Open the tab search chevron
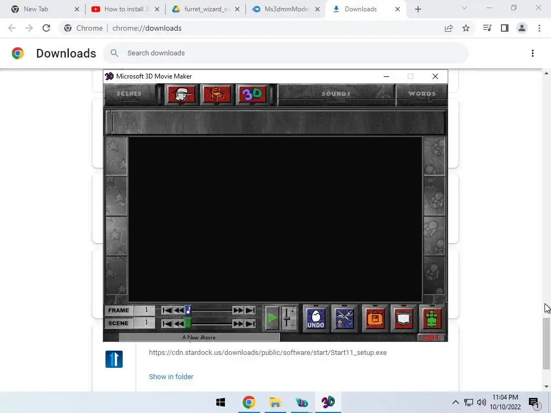 coord(464,8)
